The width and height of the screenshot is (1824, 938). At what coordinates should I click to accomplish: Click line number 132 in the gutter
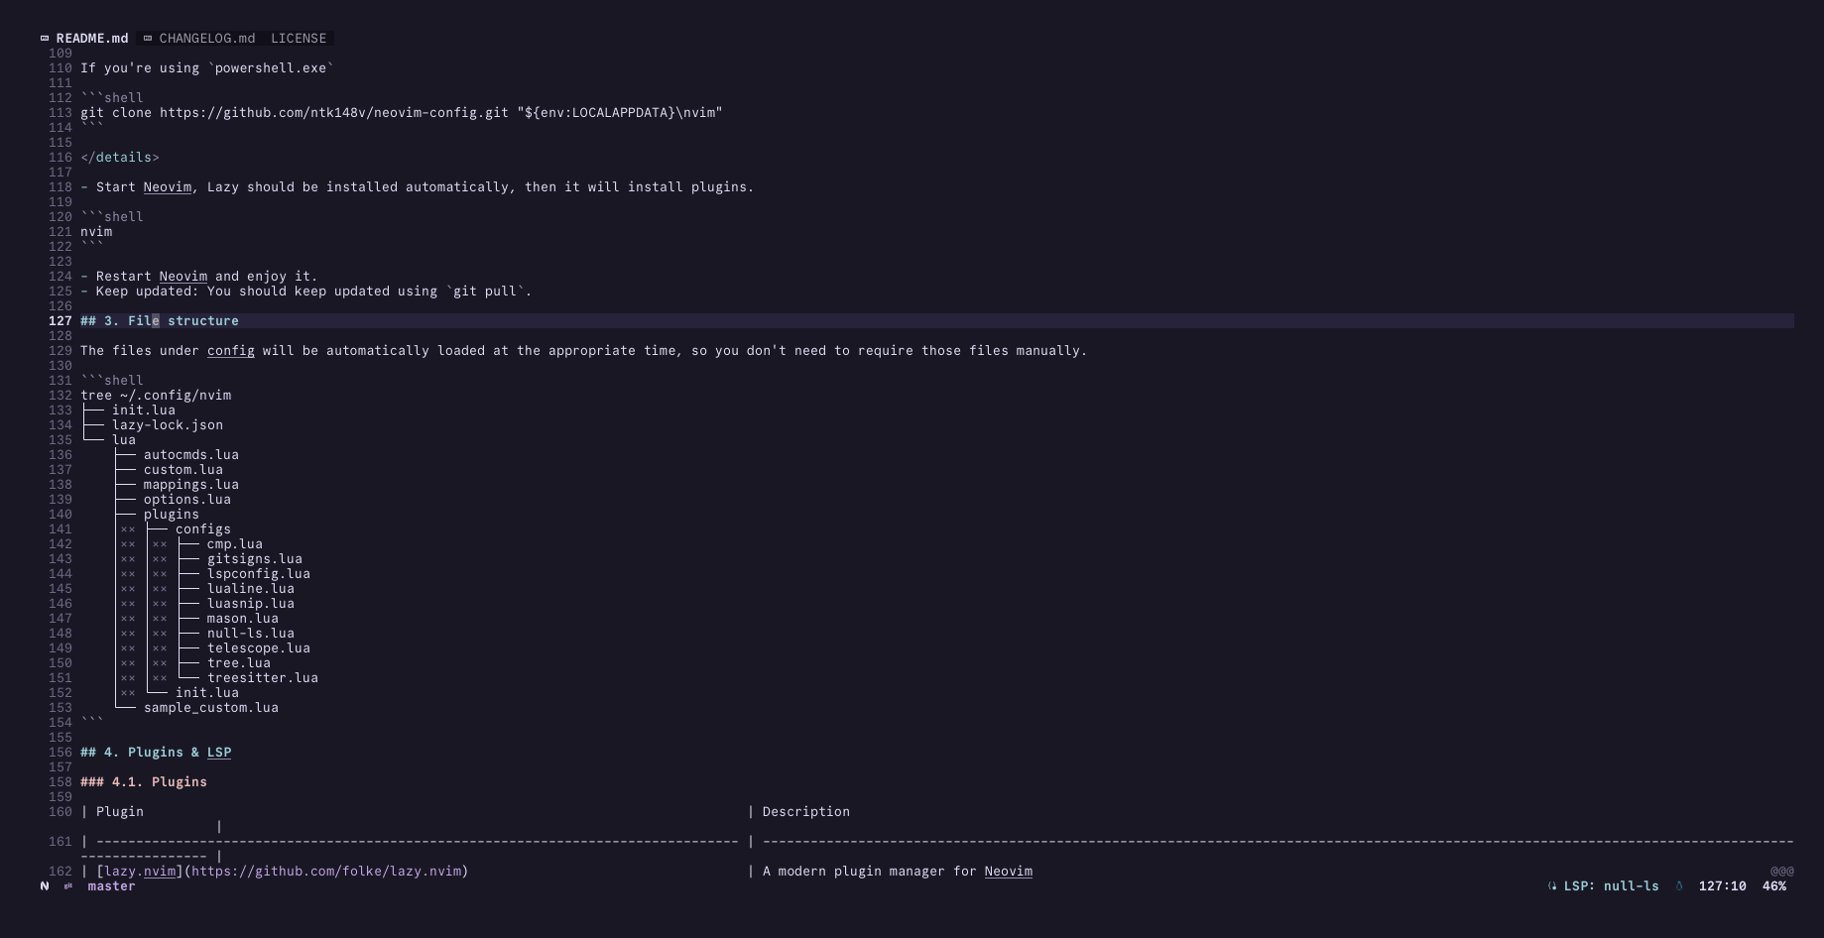click(60, 396)
